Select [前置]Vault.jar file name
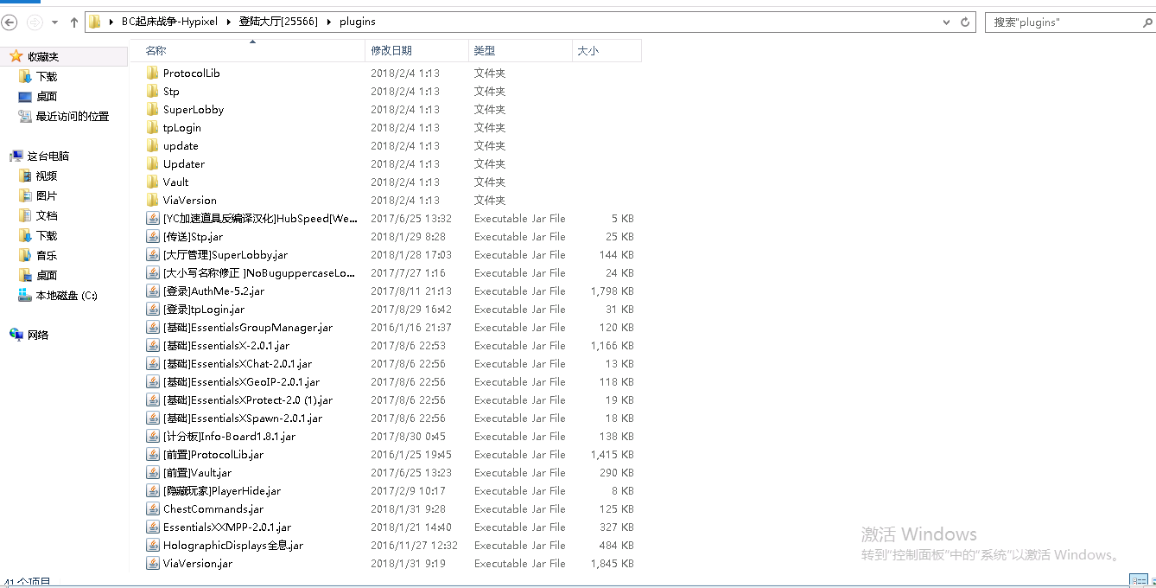Screen dimensions: 1156x588 tap(197, 472)
